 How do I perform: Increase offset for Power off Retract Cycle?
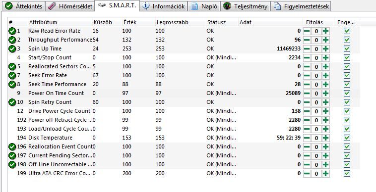(x=325, y=120)
